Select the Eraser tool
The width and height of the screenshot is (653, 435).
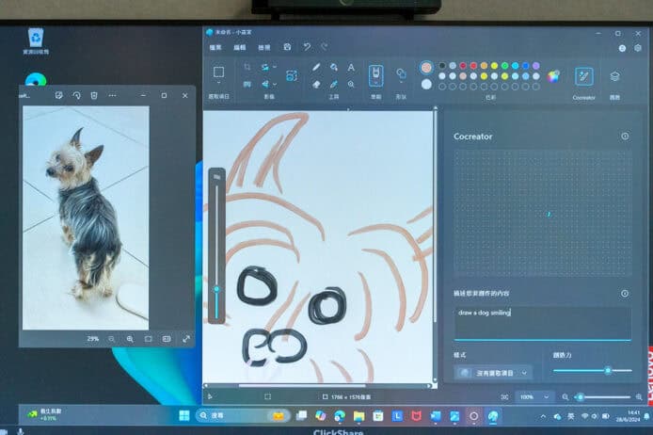315,84
